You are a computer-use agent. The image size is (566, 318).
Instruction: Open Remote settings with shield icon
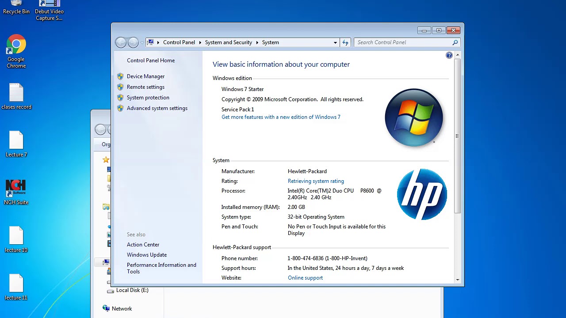(x=145, y=87)
